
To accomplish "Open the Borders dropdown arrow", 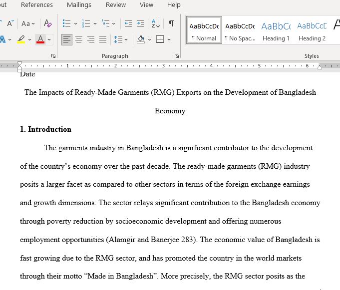I will (169, 39).
